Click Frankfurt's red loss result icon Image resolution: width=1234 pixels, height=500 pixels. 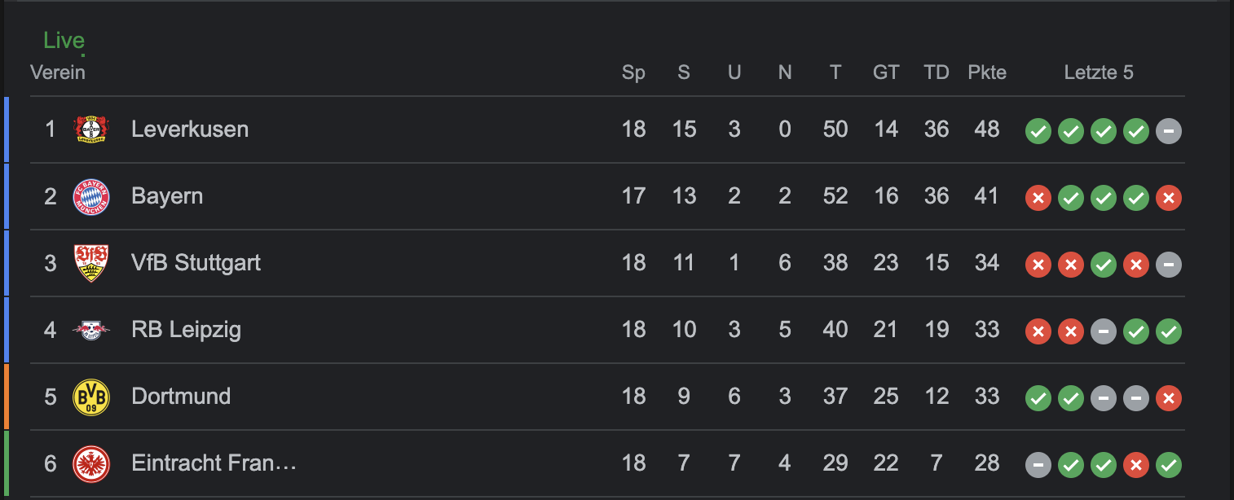click(1135, 464)
